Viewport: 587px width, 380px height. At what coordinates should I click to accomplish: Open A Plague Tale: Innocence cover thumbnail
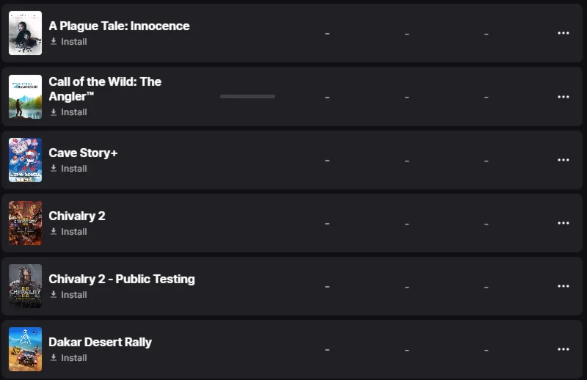point(26,33)
